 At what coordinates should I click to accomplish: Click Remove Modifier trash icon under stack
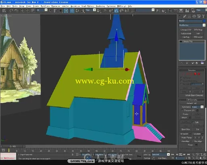pos(196,63)
